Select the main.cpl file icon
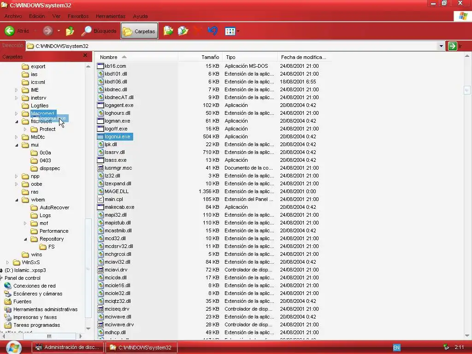 (100, 199)
